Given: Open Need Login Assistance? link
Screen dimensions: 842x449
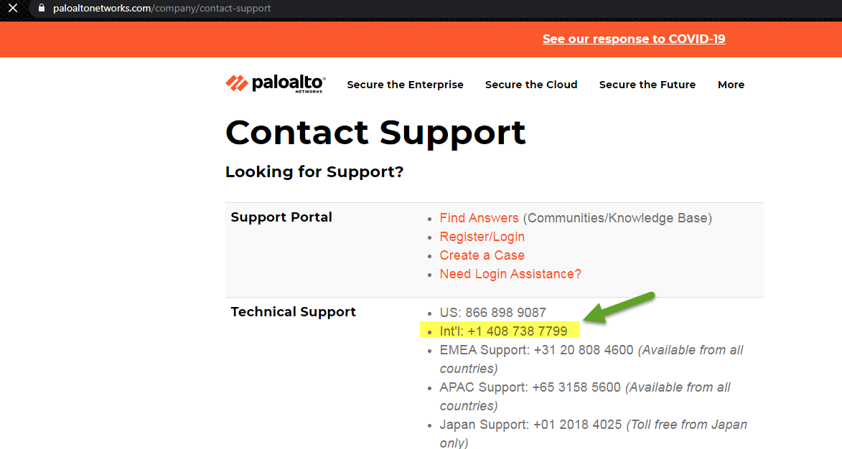Looking at the screenshot, I should pyautogui.click(x=510, y=274).
